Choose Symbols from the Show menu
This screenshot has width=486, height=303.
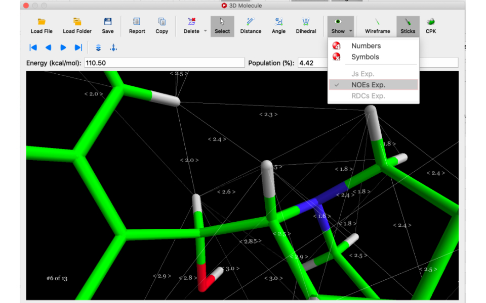[x=365, y=57]
